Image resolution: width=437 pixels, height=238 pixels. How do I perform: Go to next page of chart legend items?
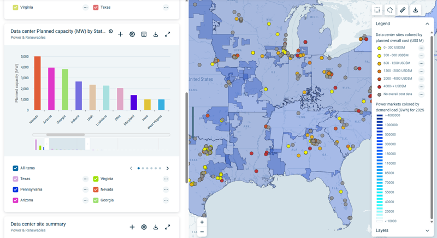click(168, 168)
